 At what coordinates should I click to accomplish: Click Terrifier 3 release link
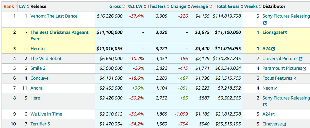coord(40,124)
